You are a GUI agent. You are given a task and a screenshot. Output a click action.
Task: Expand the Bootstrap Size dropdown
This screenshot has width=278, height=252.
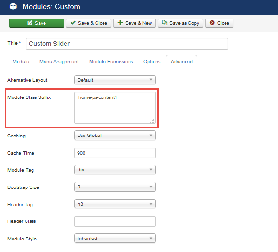coord(115,187)
